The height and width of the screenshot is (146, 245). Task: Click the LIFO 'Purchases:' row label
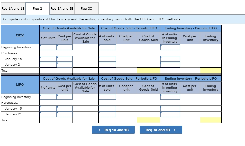[10, 103]
